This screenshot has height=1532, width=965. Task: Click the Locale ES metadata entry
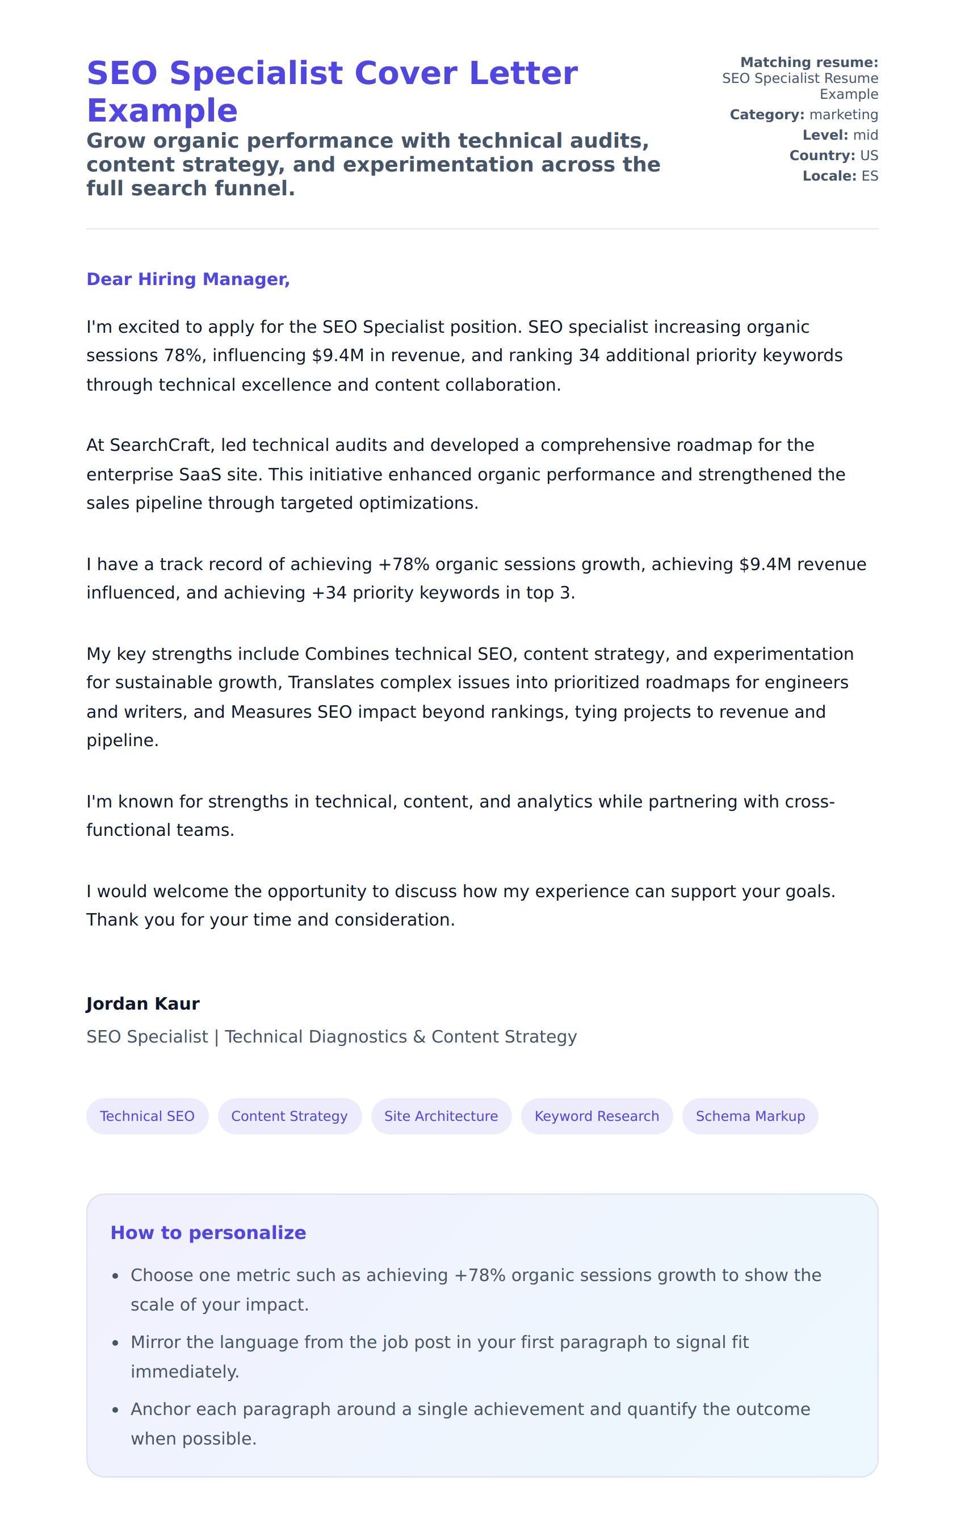840,175
